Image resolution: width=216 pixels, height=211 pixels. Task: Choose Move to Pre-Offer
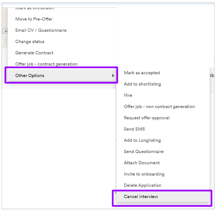(x=34, y=19)
